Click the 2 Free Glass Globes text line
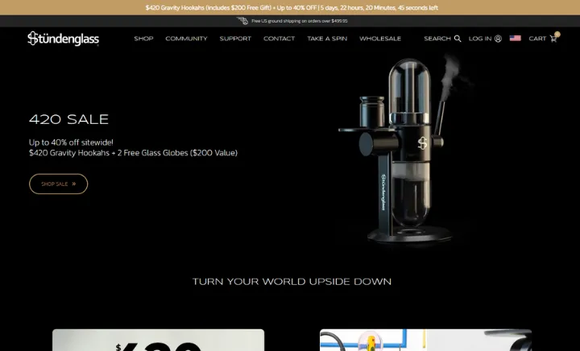 (133, 153)
